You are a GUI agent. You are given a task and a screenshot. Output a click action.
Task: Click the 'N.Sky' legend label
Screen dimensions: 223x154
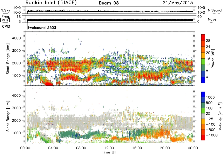pos(5,10)
